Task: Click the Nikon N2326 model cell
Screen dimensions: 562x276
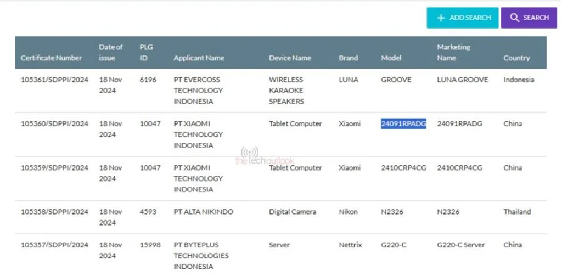Action: click(x=392, y=211)
